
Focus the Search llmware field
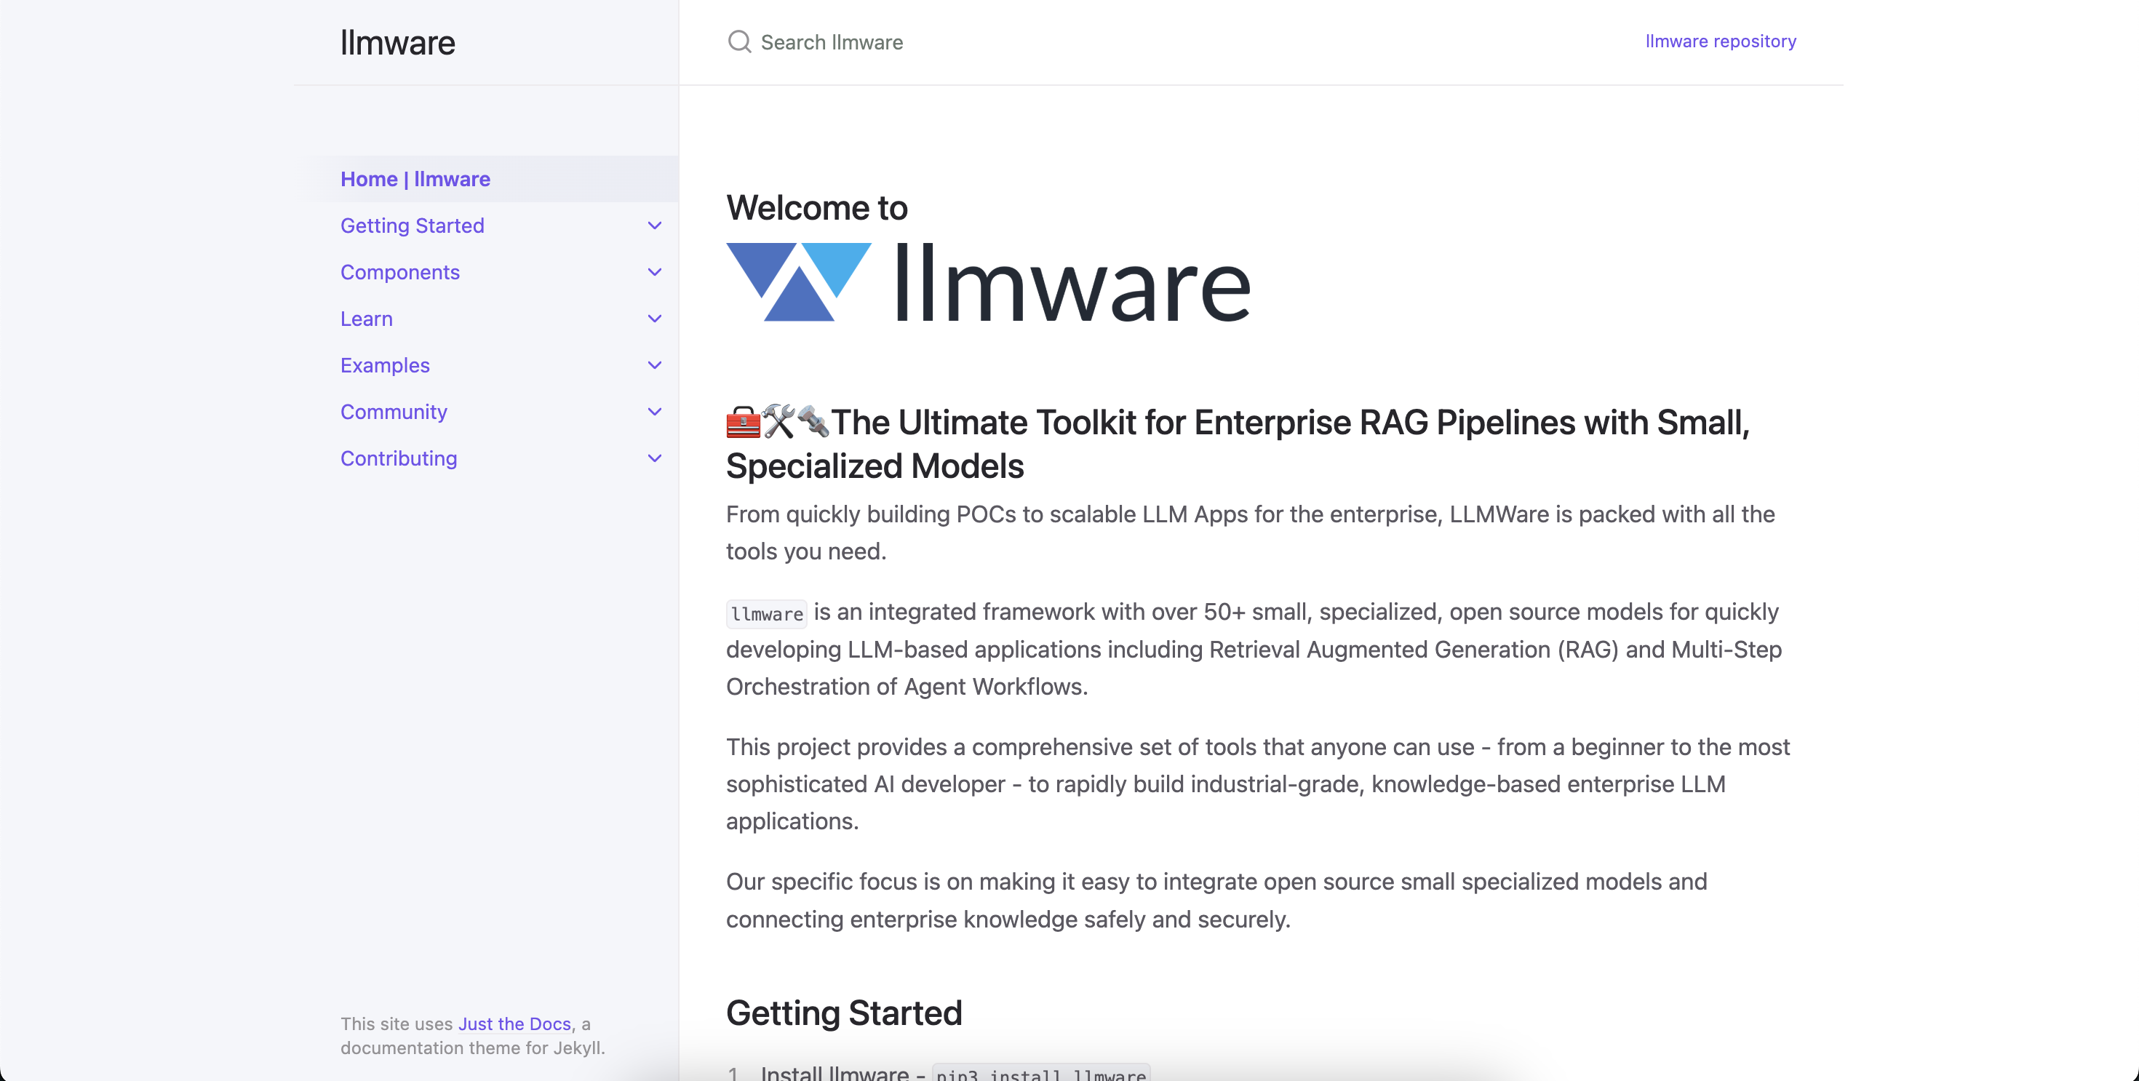(x=1163, y=41)
